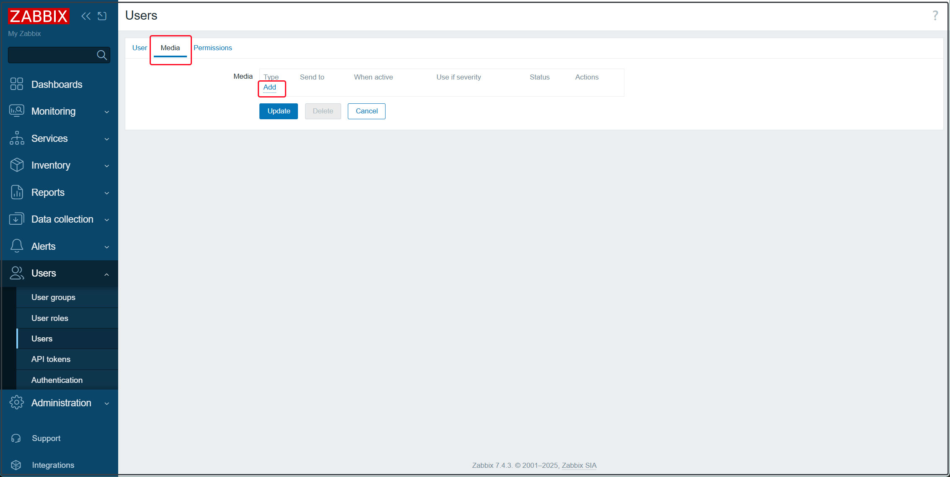Focus the sidebar search field
Screen dimensions: 950x477
click(x=51, y=55)
